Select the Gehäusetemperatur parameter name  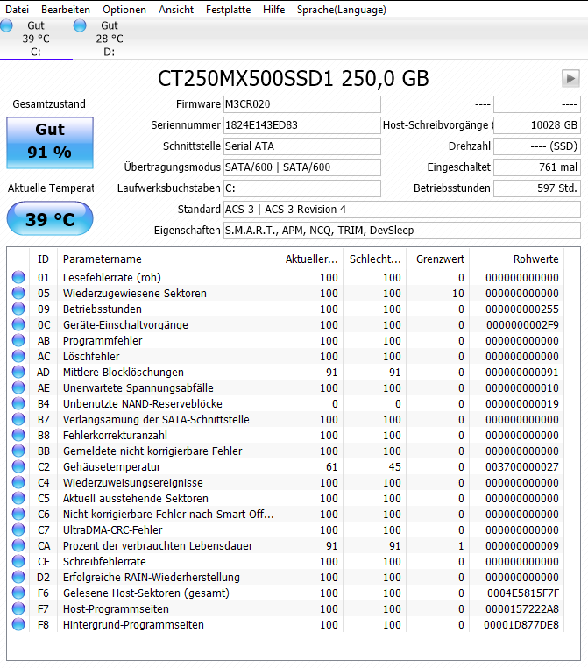point(112,467)
